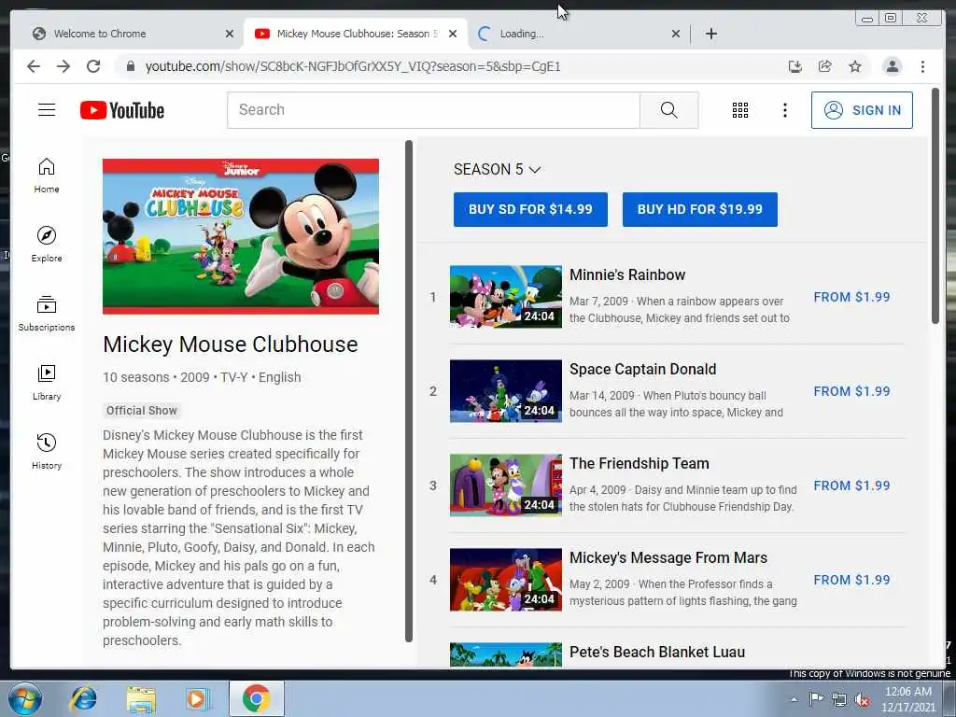Click the Space Captain Donald title
956x717 pixels.
point(642,370)
